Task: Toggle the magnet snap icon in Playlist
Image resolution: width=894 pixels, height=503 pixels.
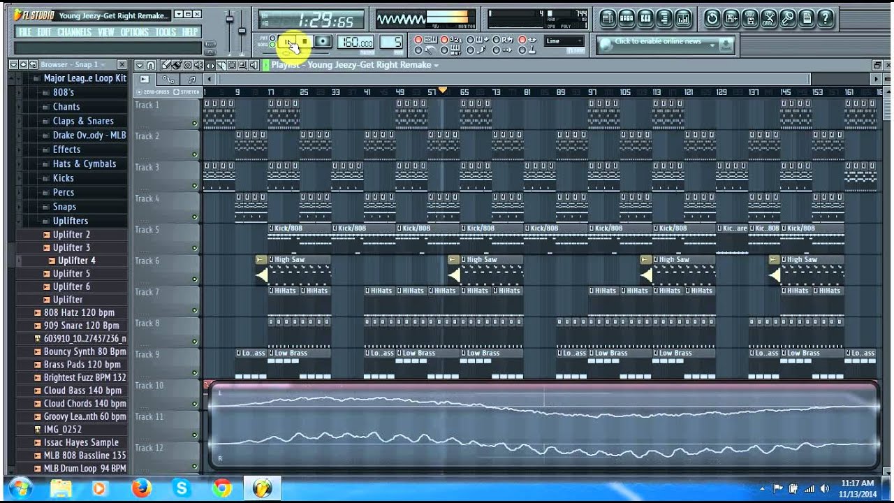Action: pyautogui.click(x=150, y=65)
